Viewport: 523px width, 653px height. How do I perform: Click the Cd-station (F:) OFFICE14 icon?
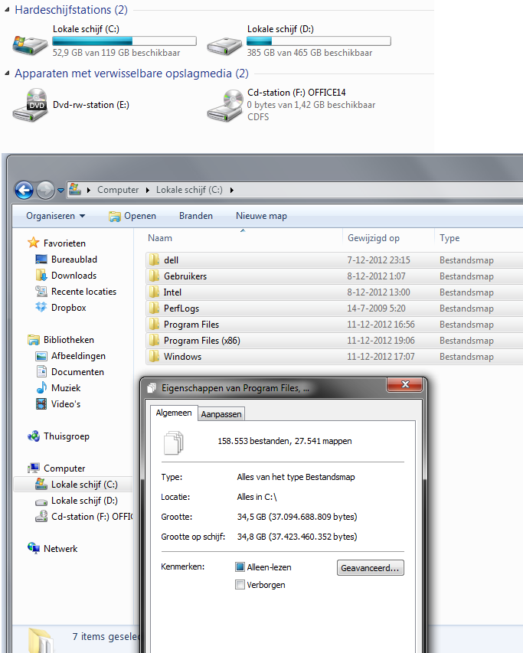tap(225, 106)
